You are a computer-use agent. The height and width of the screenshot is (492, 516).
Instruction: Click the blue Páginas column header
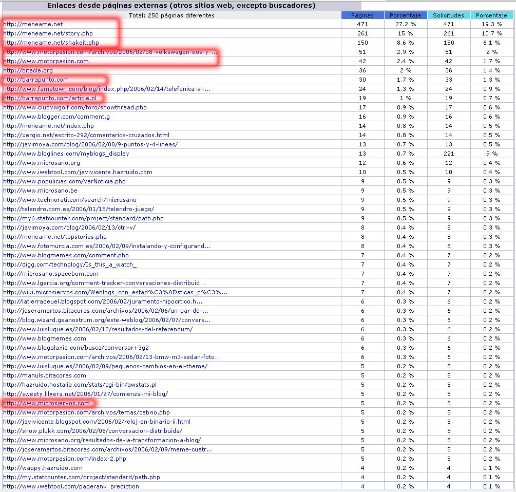point(362,15)
